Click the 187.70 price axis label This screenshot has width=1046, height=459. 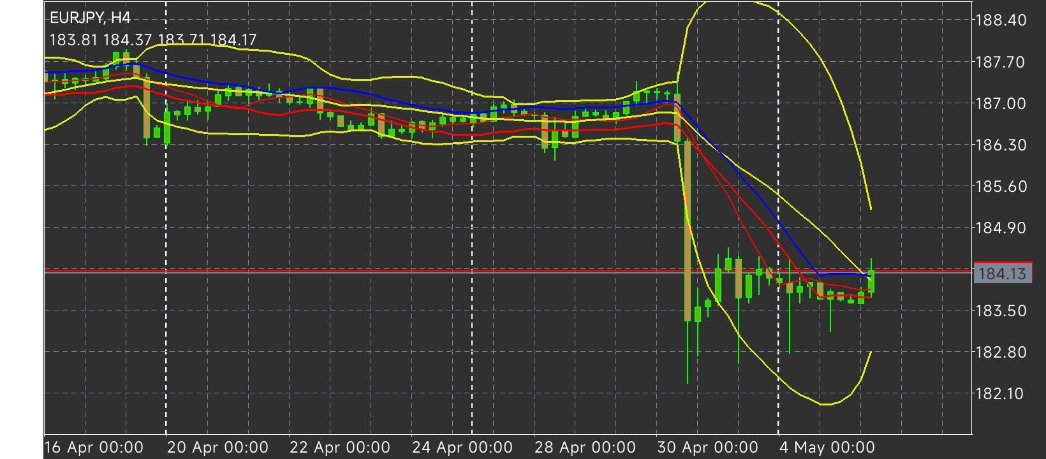[1001, 62]
